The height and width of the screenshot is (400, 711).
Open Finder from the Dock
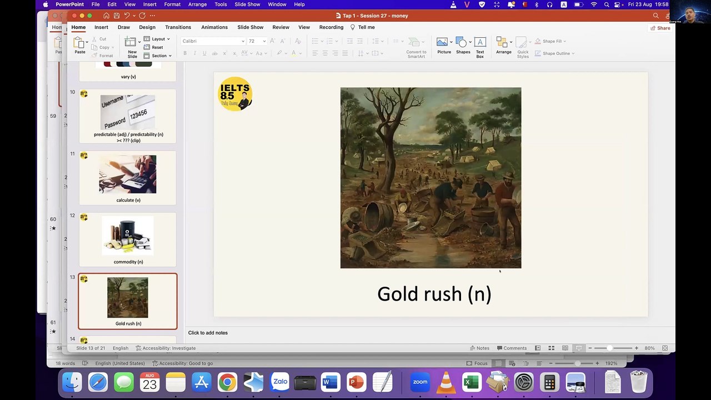(72, 382)
